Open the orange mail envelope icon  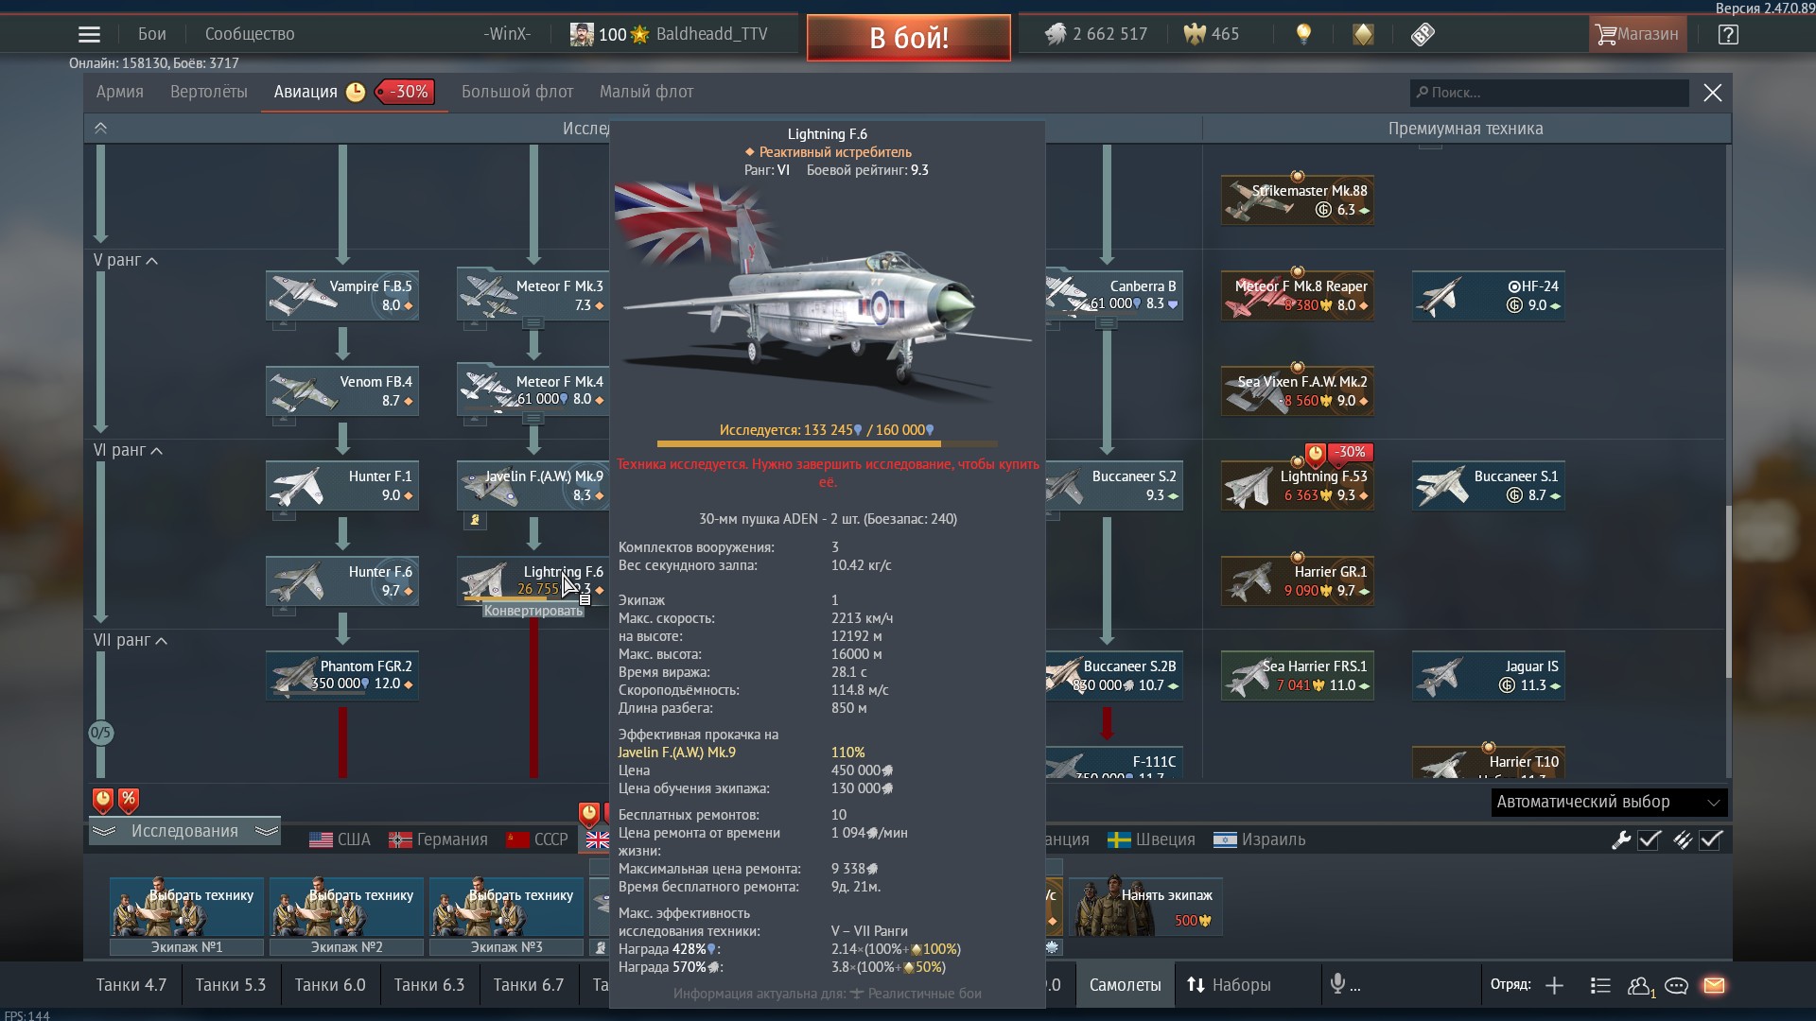[1714, 985]
